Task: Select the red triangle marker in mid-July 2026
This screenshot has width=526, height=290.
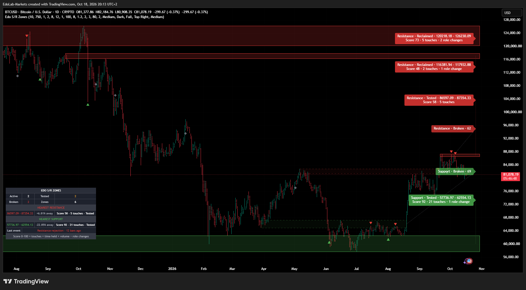Action: 371,223
